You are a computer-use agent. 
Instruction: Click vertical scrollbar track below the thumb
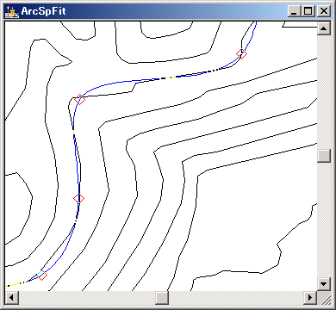(324, 220)
